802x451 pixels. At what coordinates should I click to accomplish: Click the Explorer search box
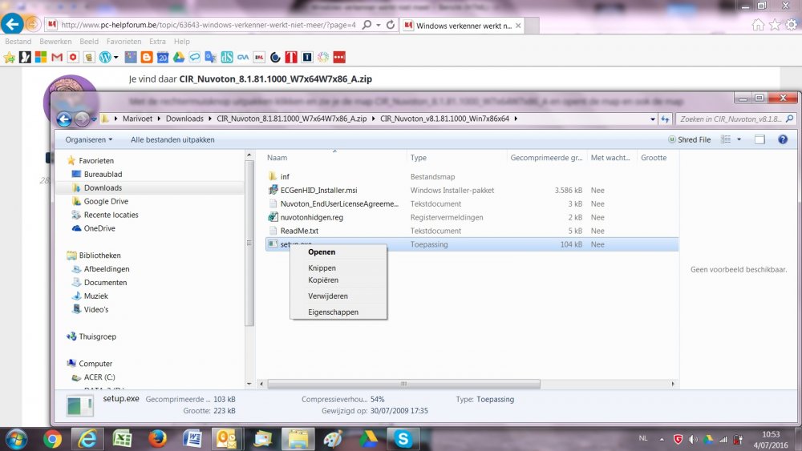point(735,119)
